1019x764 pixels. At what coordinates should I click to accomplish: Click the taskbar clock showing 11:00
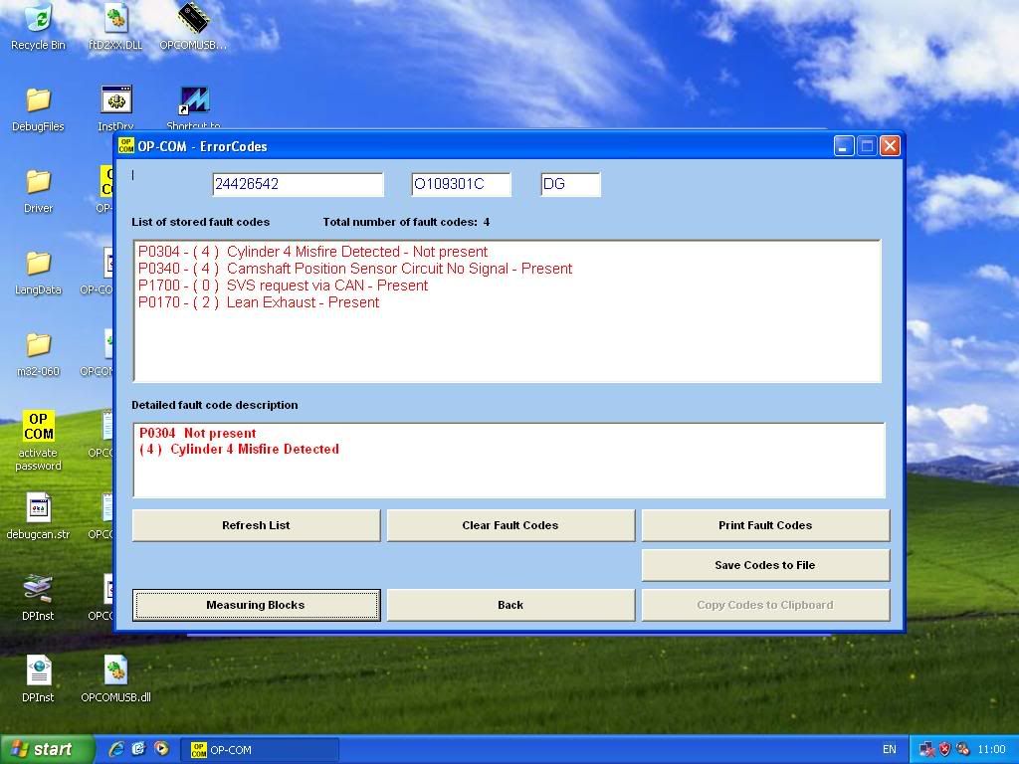click(x=992, y=750)
